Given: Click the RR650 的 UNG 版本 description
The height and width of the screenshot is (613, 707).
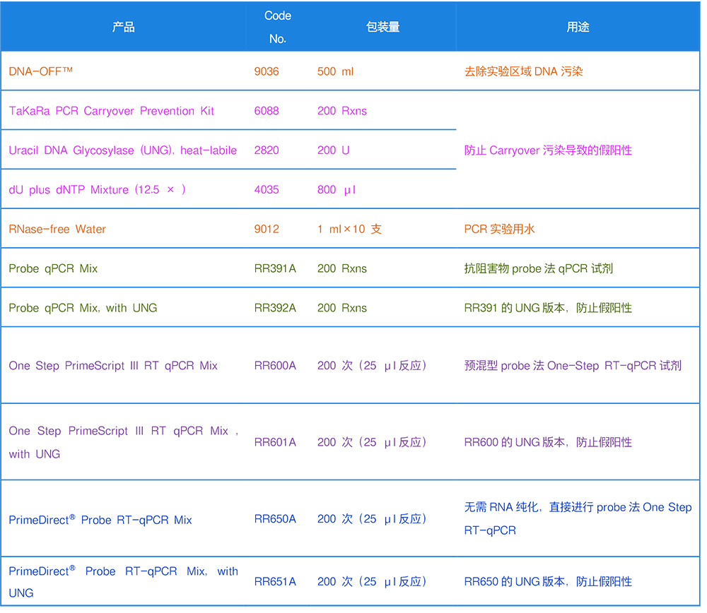Looking at the screenshot, I should [x=549, y=581].
